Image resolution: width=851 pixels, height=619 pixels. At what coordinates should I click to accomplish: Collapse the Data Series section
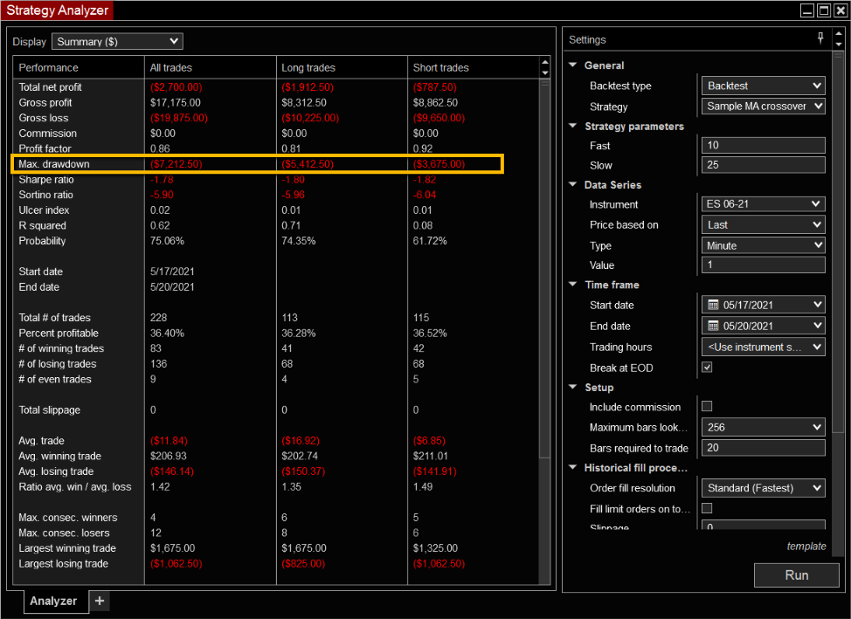click(x=572, y=184)
